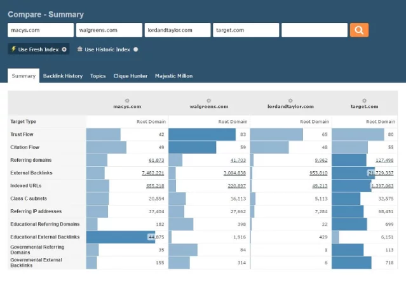Click the empty fifth domain input field
This screenshot has width=406, height=288.
tap(315, 30)
